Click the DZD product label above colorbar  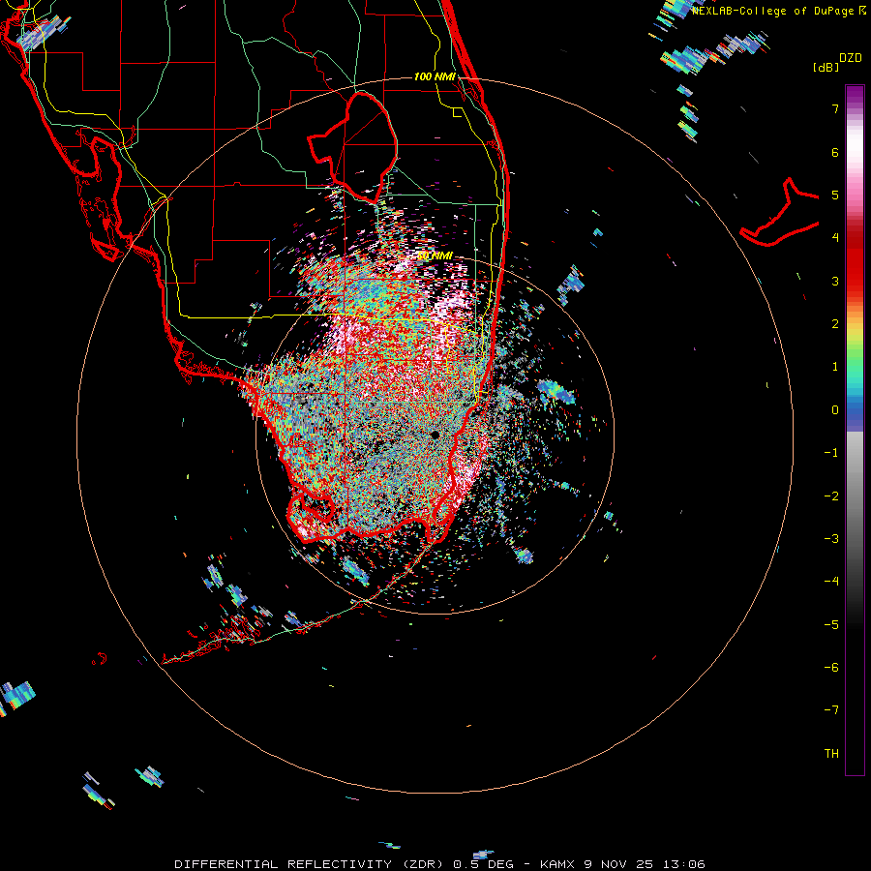851,58
